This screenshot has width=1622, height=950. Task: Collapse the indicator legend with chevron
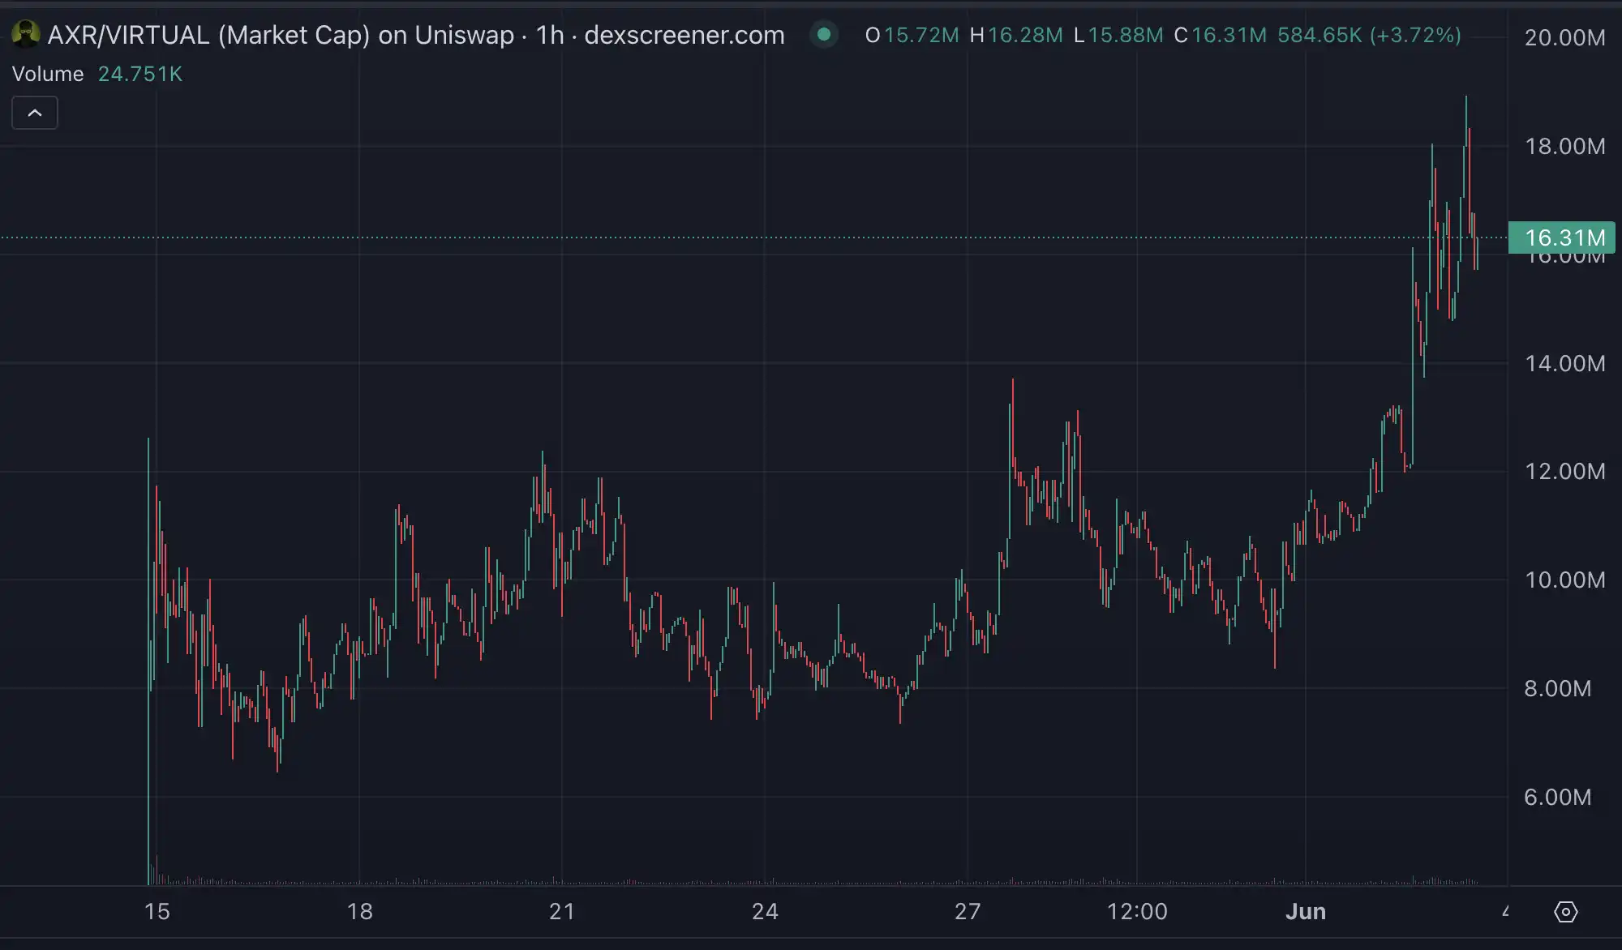click(35, 113)
